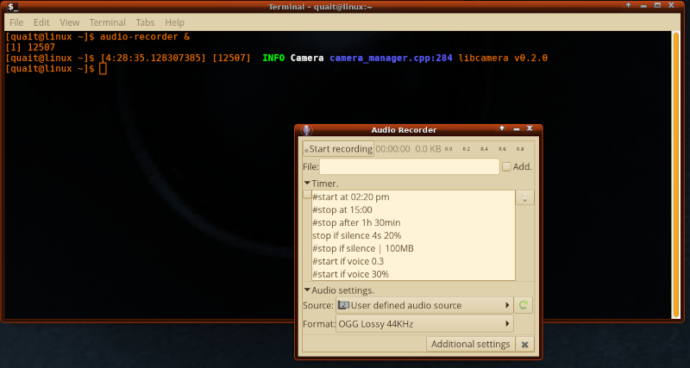Collapse the Timer section
The width and height of the screenshot is (690, 368).
coord(307,184)
